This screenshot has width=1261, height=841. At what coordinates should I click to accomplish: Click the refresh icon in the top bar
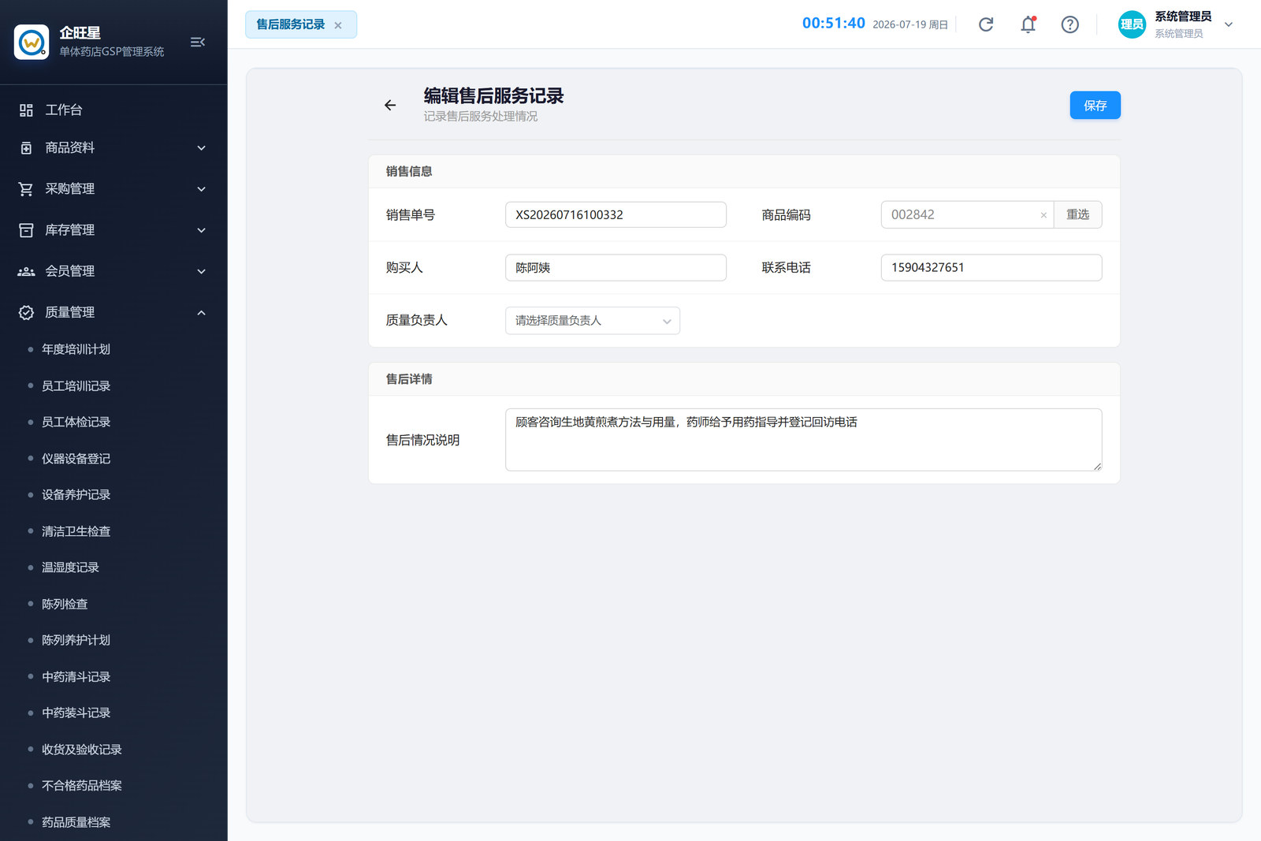click(986, 24)
